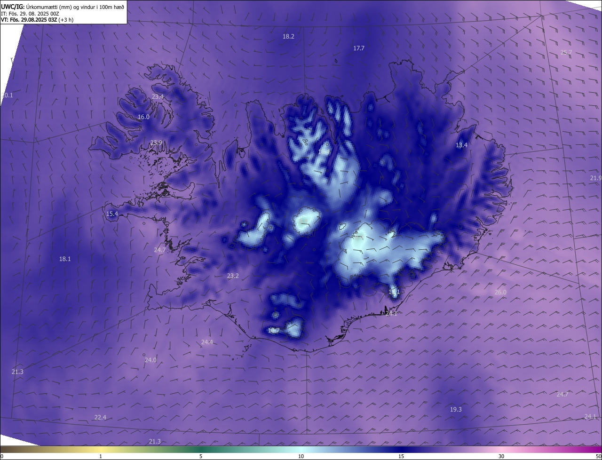Click the 13.4 value in east Iceland
Viewport: 602px width, 460px height.
461,145
